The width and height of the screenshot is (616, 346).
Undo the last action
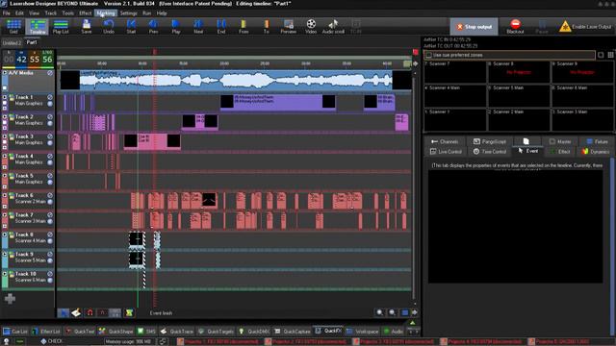point(109,27)
